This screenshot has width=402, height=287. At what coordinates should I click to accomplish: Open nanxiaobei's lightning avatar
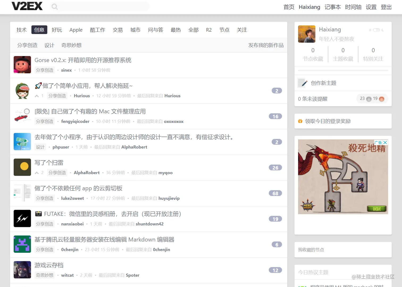click(x=22, y=219)
